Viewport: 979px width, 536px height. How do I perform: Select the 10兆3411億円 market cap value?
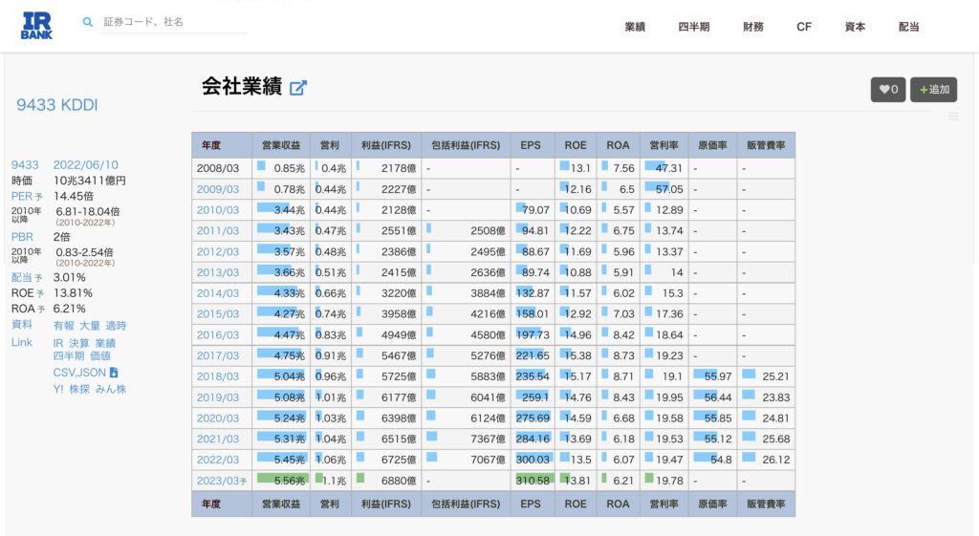pyautogui.click(x=90, y=181)
